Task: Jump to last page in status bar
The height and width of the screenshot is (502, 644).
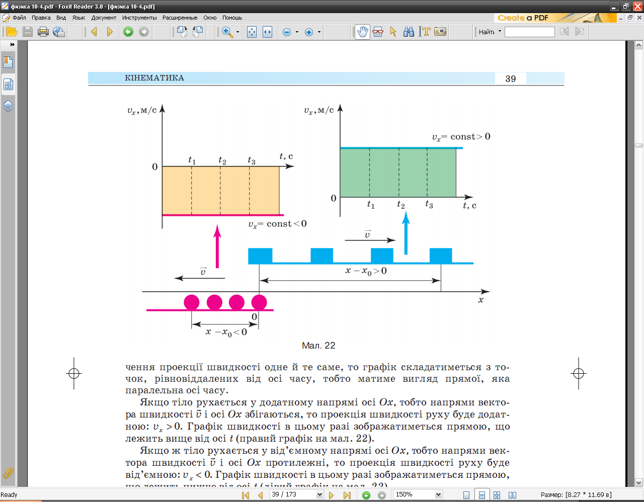Action: 347,495
